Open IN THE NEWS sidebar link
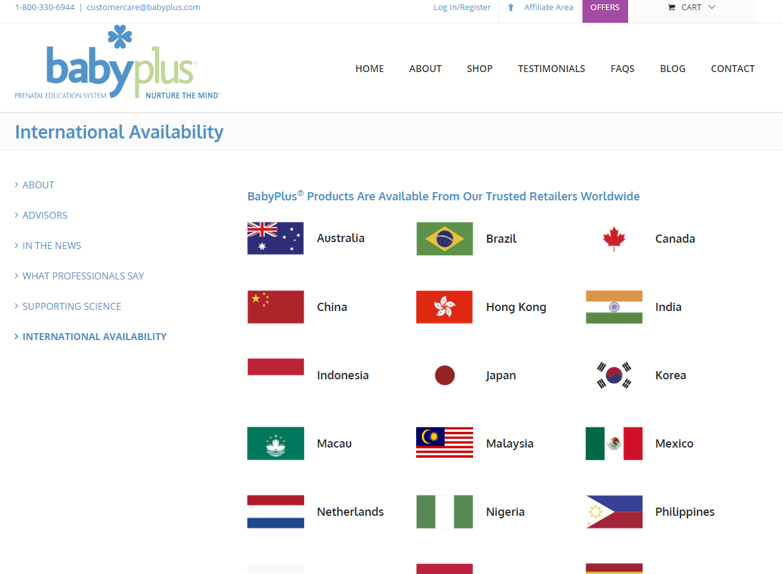 coord(52,245)
